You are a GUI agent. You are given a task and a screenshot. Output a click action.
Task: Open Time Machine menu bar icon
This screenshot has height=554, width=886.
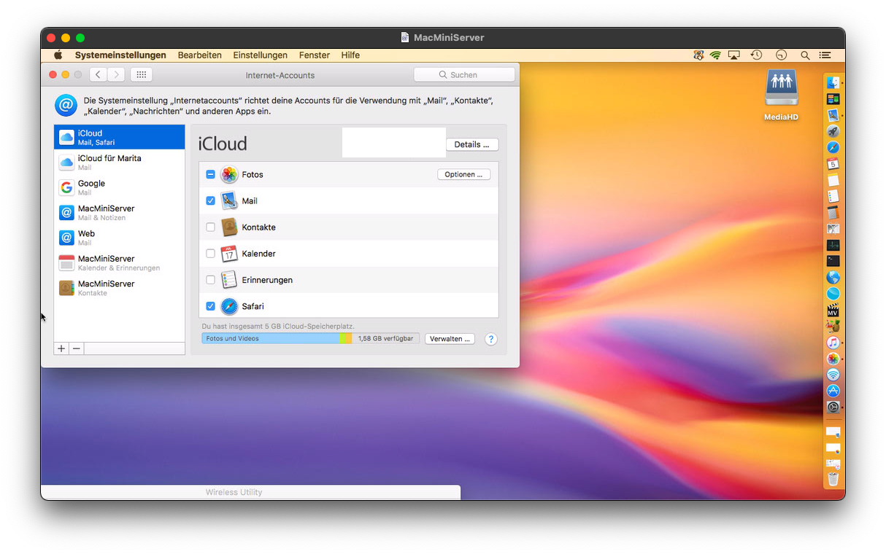tap(757, 55)
